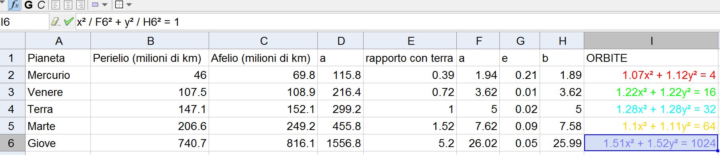This screenshot has width=720, height=155.
Task: Select column B header
Action: coord(150,41)
